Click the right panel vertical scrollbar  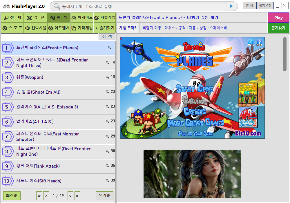(285, 54)
